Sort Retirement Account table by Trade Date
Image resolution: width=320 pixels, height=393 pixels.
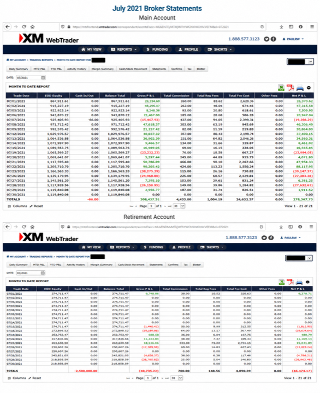click(x=21, y=289)
